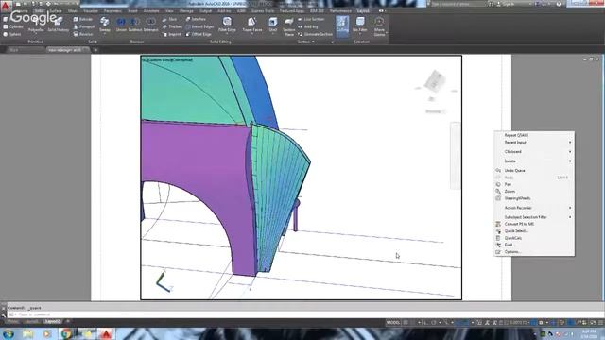The height and width of the screenshot is (340, 605).
Task: Click the ViewCube in the viewport
Action: pyautogui.click(x=435, y=82)
